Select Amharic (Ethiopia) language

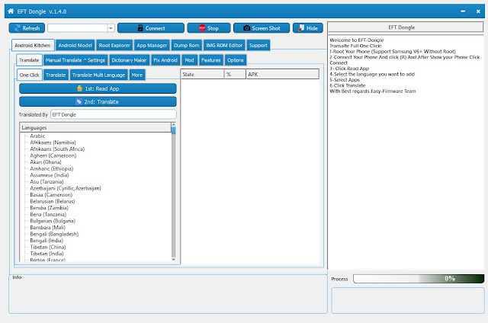[51, 168]
